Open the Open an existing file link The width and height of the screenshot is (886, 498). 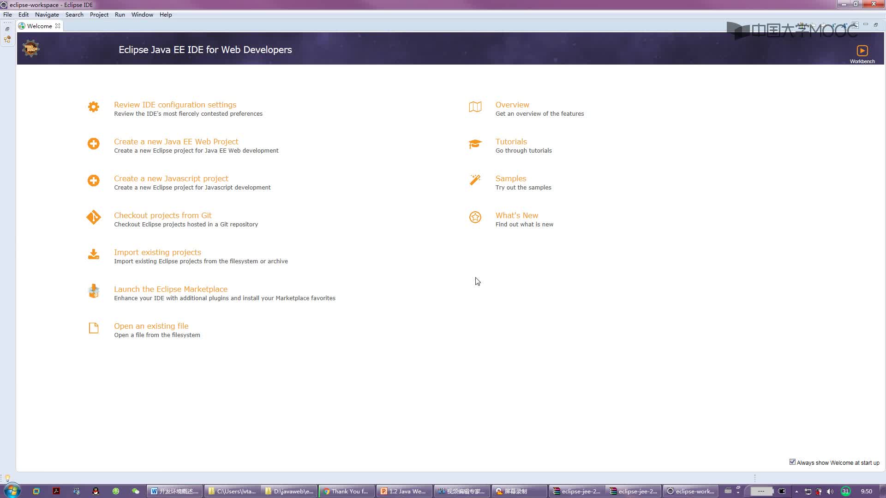[x=151, y=326]
